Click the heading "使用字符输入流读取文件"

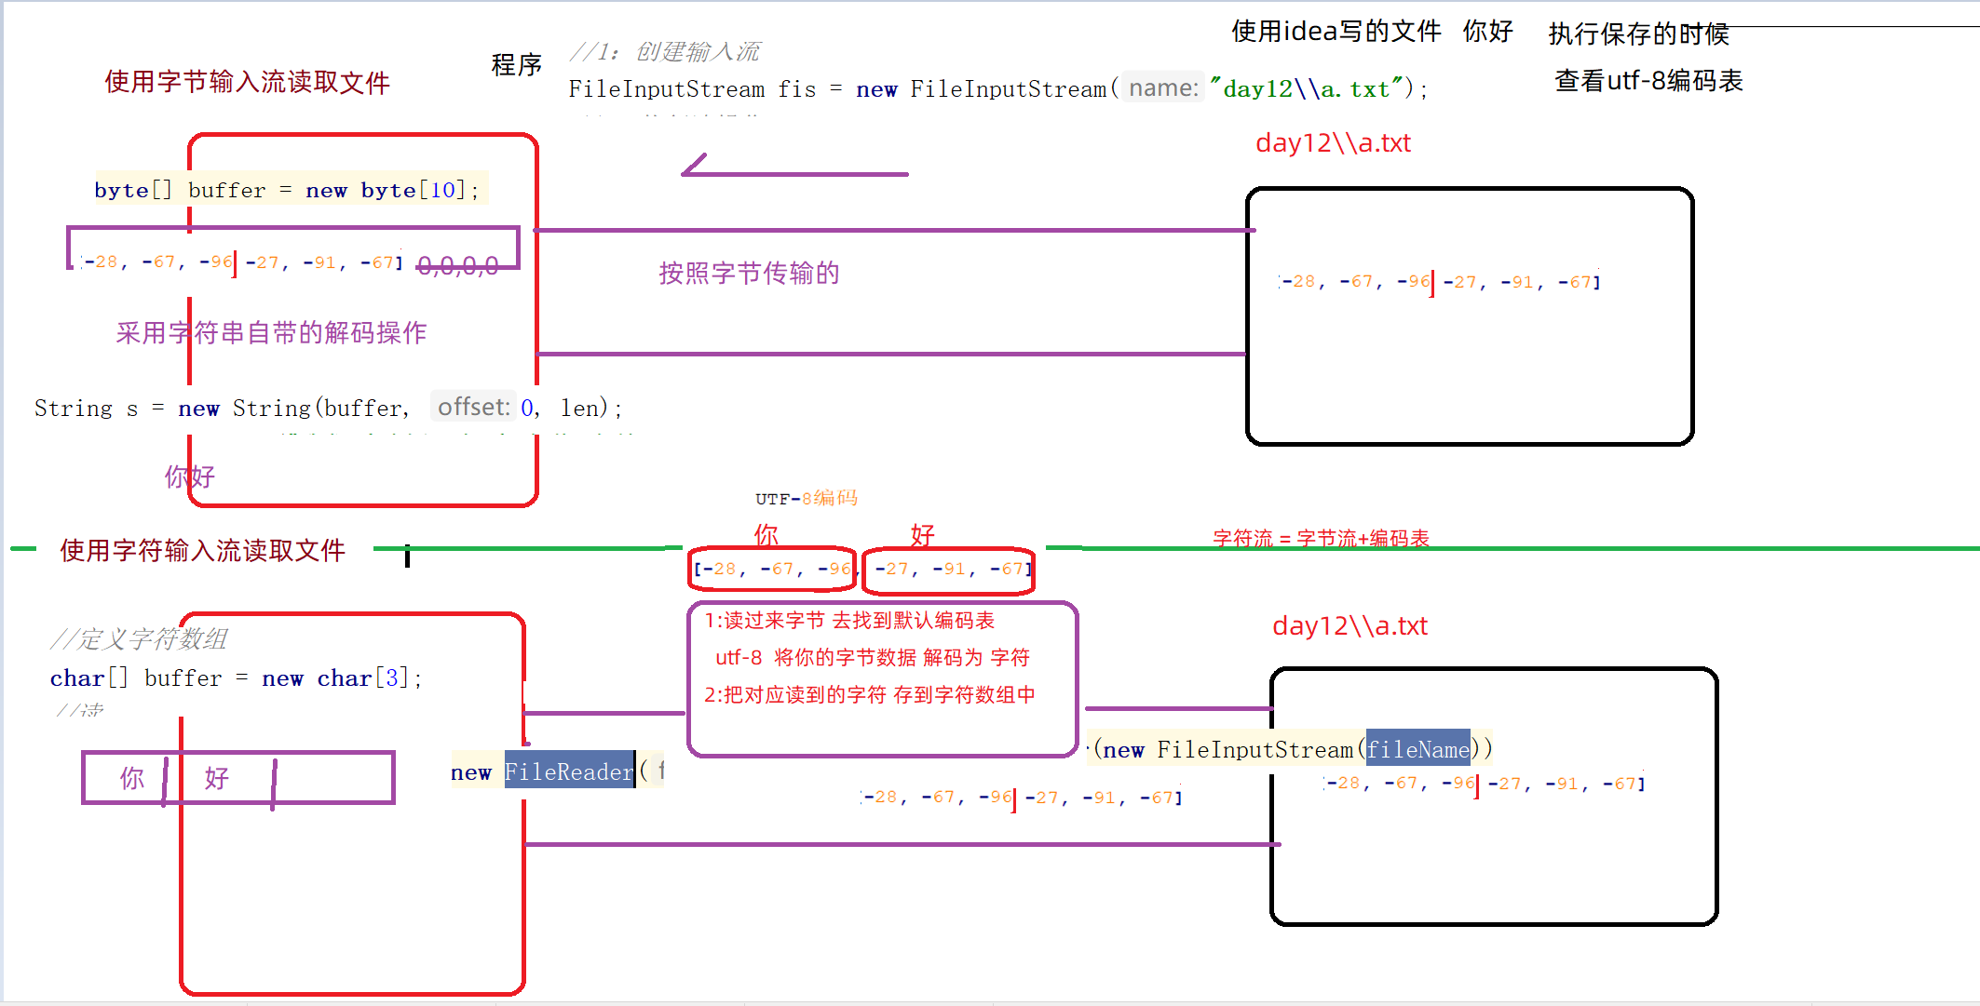(x=203, y=550)
